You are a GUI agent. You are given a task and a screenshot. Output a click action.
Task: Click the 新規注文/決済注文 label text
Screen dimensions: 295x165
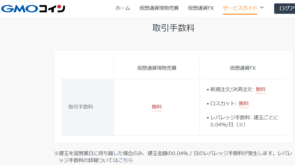coord(231,90)
